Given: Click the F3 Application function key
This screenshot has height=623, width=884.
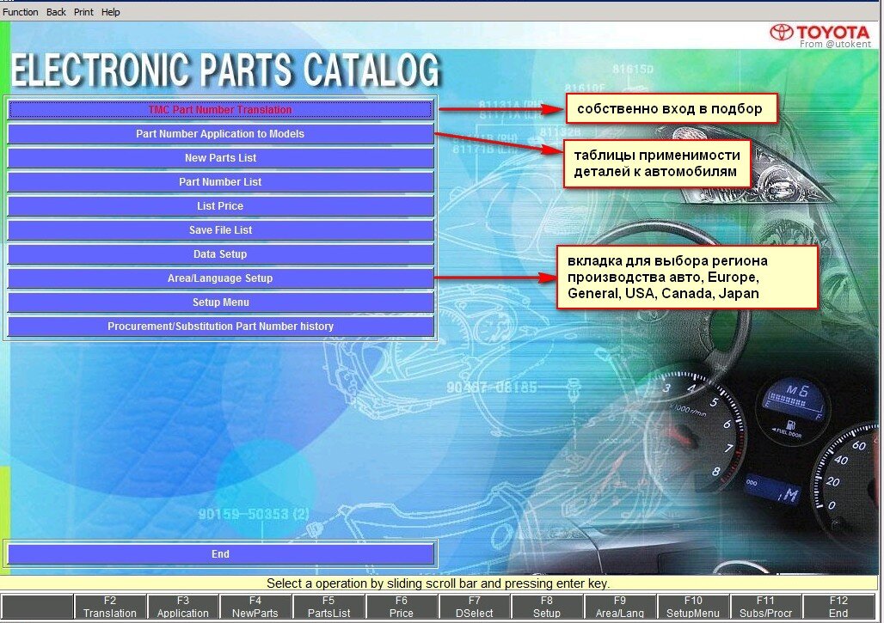Looking at the screenshot, I should tap(182, 608).
